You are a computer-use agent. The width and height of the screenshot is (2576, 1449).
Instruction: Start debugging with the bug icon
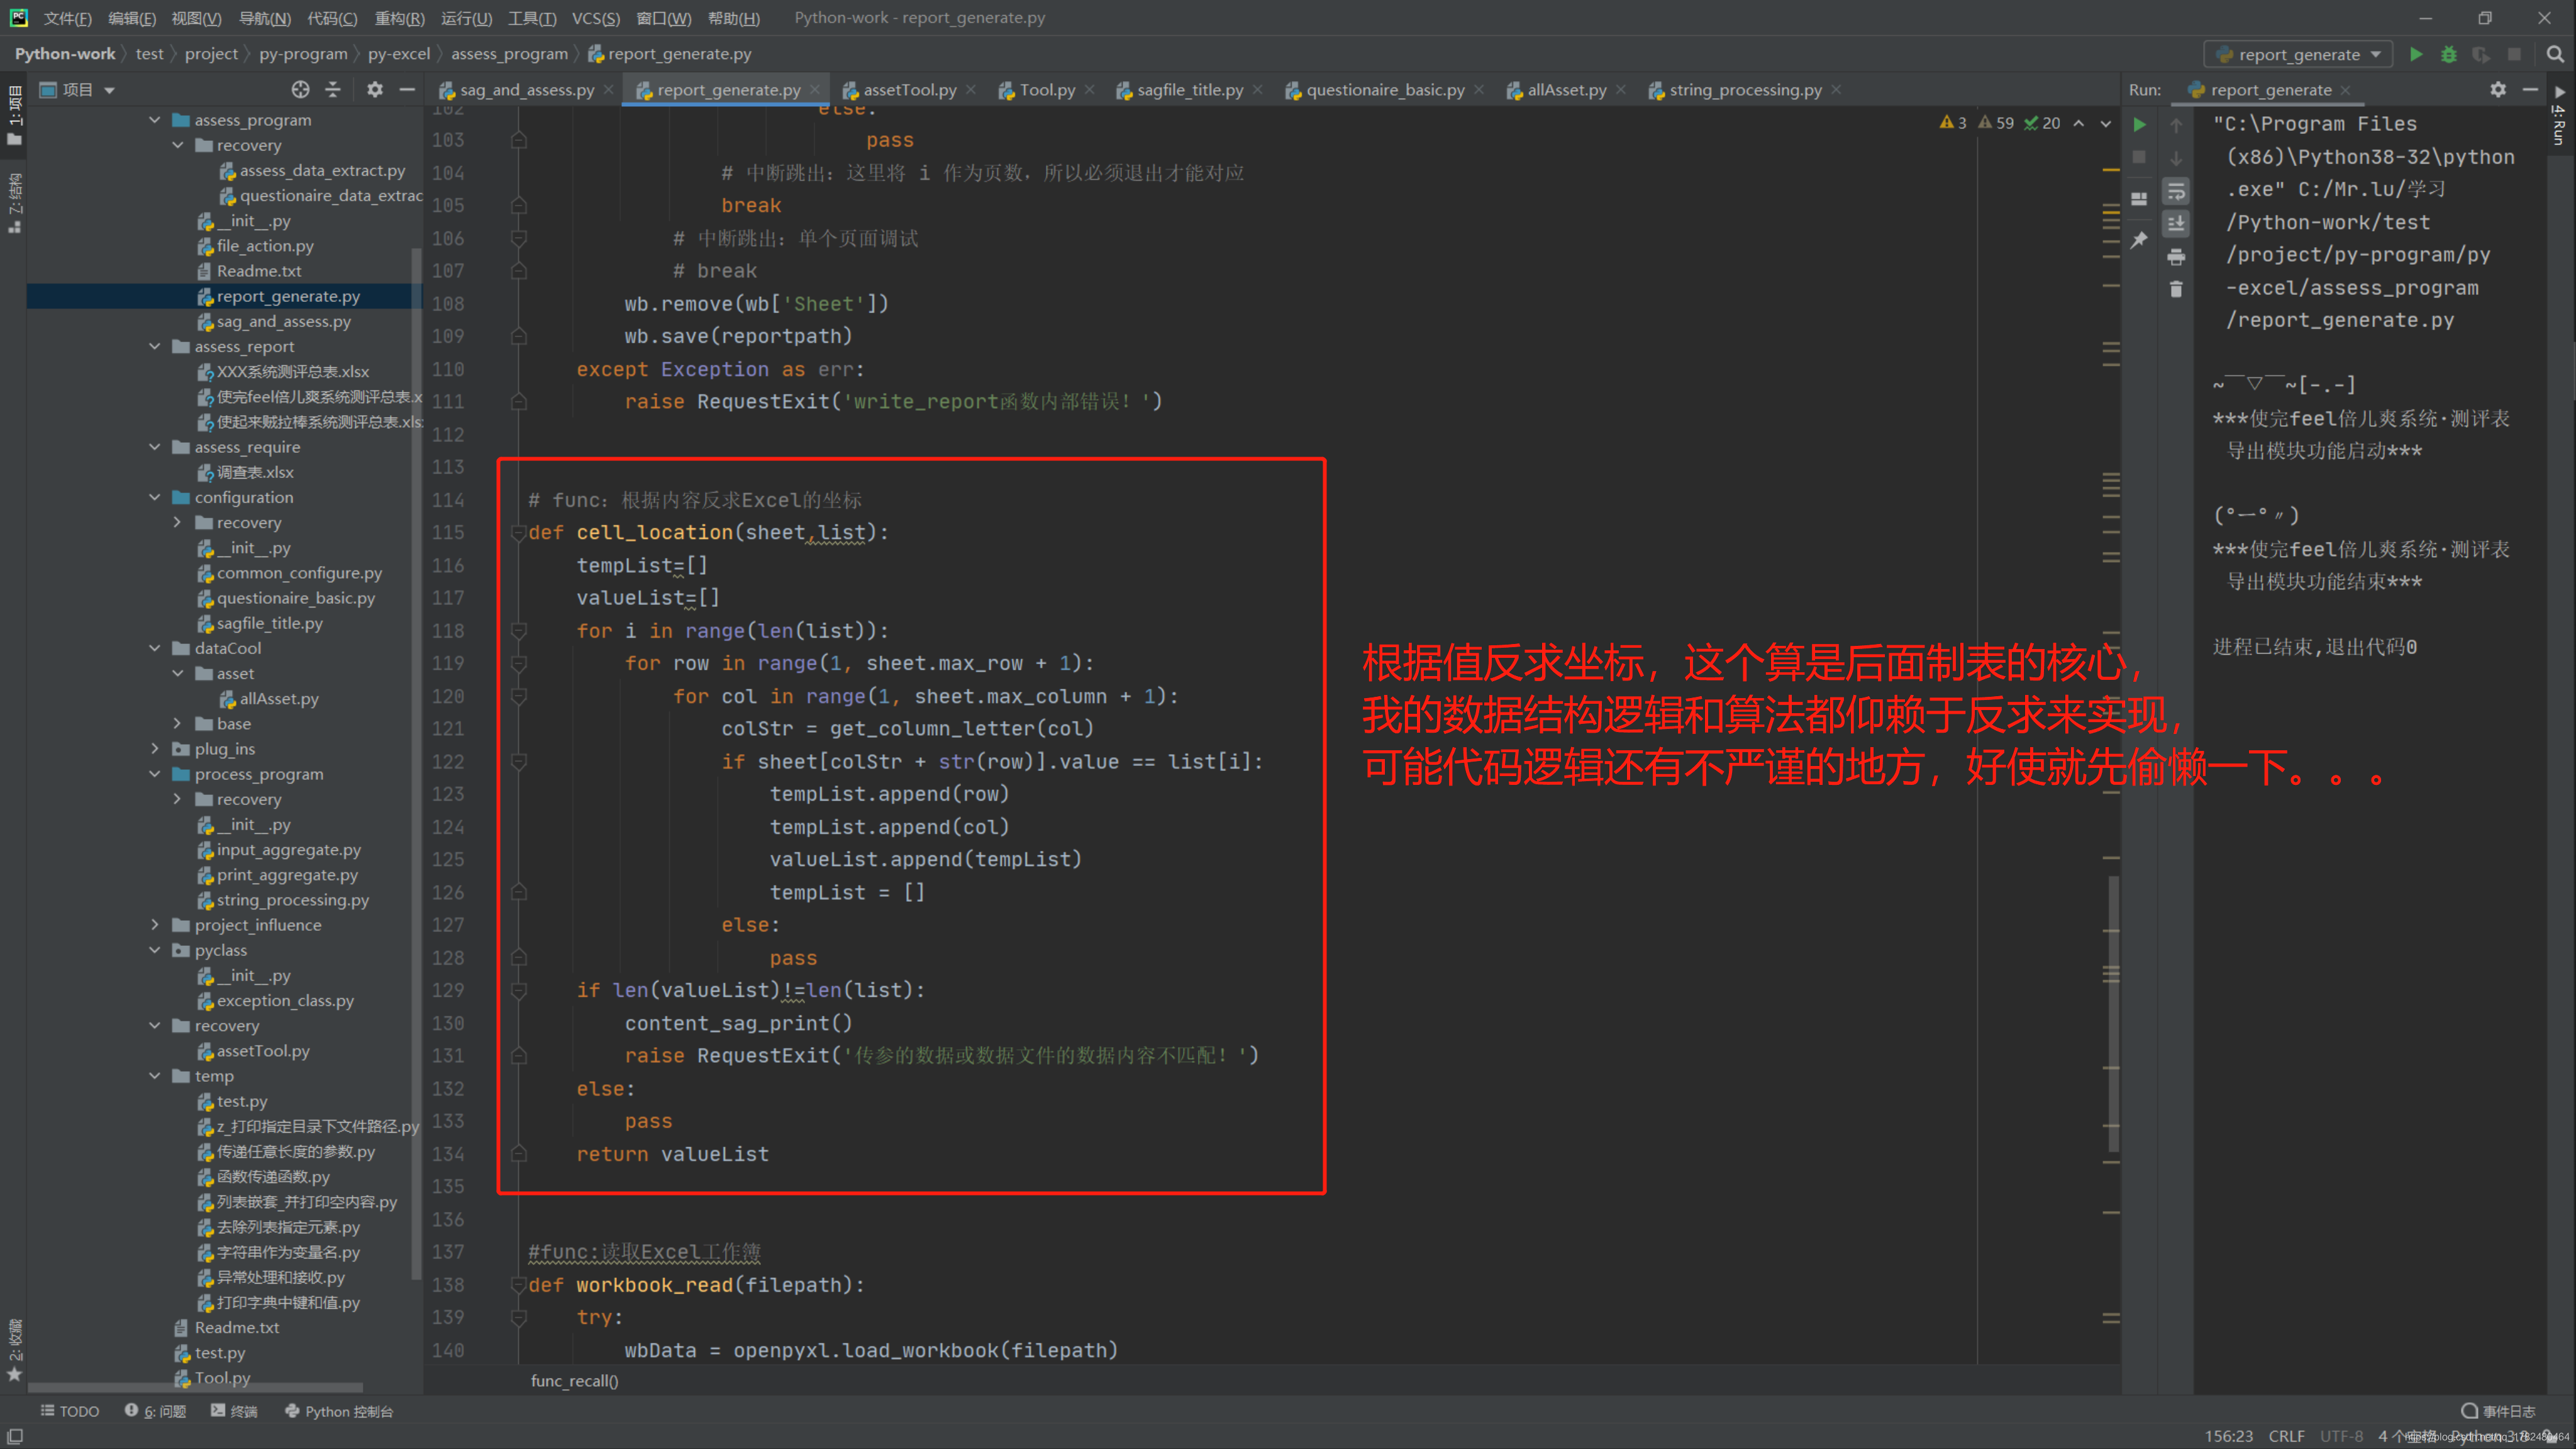pos(2449,54)
